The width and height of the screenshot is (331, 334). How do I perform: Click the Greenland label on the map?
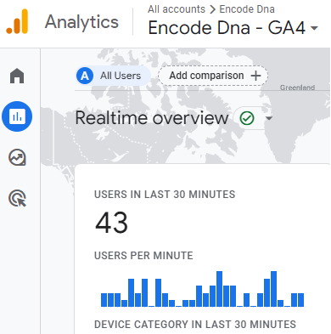pos(297,88)
